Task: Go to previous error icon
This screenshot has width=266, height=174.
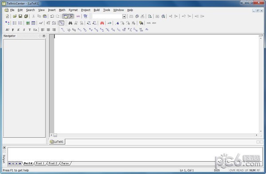Action: [x=176, y=16]
